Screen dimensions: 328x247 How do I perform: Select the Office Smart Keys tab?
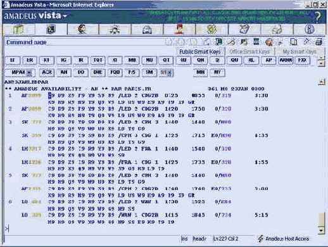(249, 51)
